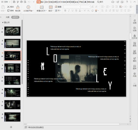
Task: Click the Print icon in quick access toolbar
Action: (x=21, y=2)
